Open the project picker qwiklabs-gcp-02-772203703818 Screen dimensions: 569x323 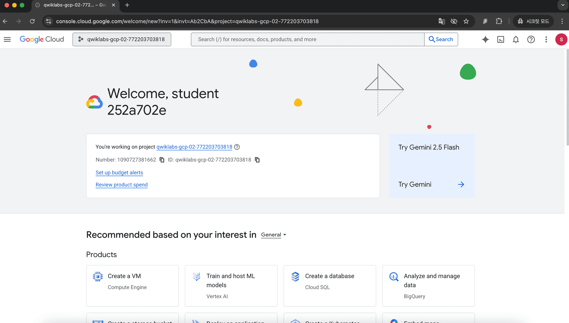tap(122, 39)
